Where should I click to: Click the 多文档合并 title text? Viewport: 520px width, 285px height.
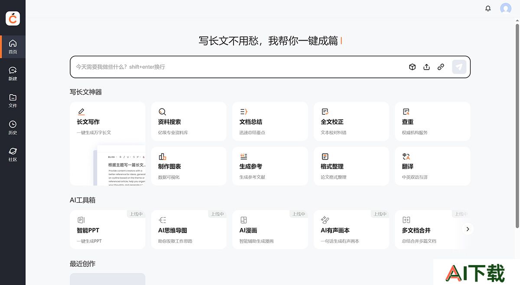coord(416,231)
